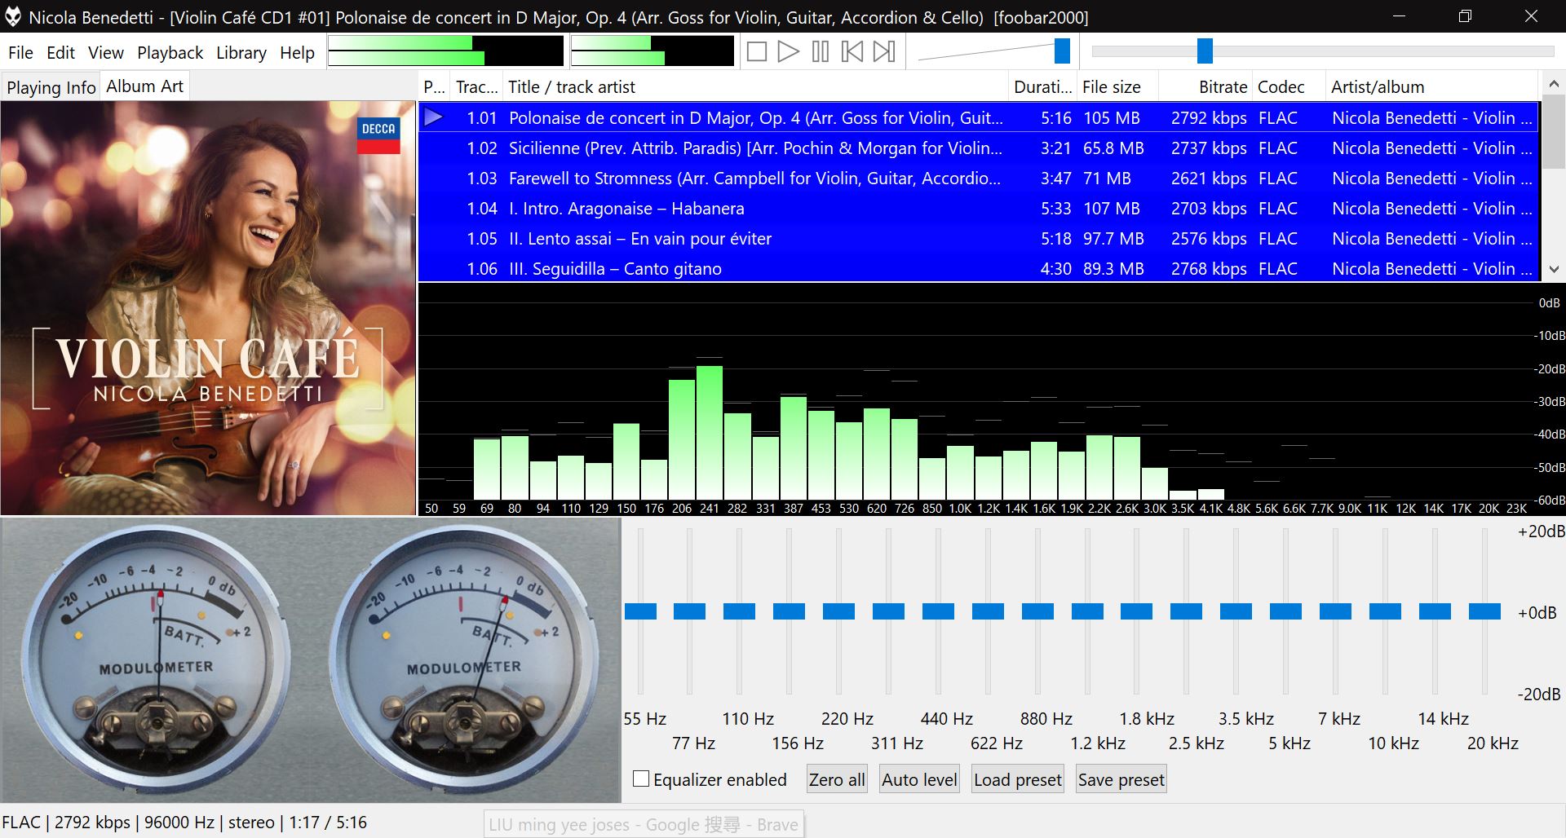Open the Library menu
The width and height of the screenshot is (1566, 838).
click(x=241, y=53)
